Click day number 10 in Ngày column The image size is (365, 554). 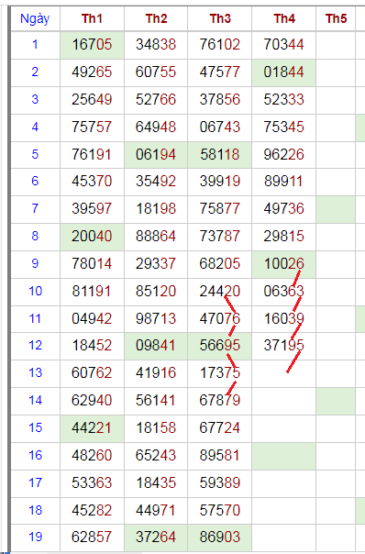coord(35,292)
